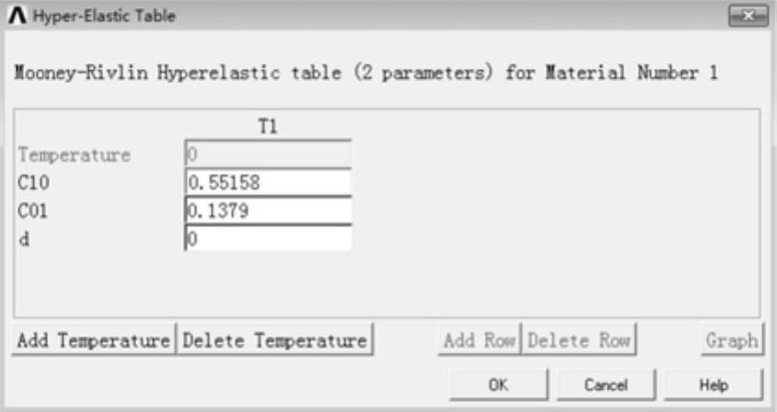Viewport: 777px width, 412px height.
Task: Click the Temperature row label
Action: coord(74,155)
